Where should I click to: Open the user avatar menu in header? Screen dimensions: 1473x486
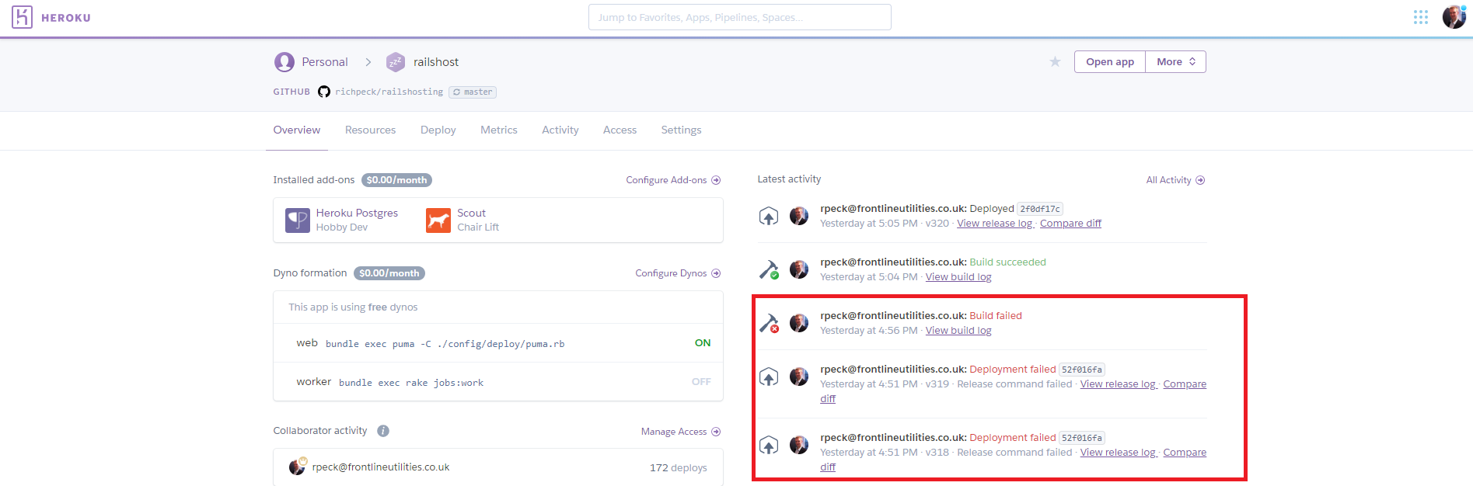click(x=1454, y=17)
